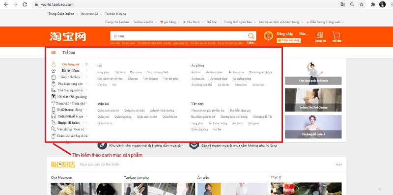Expand Điều hướng Trang web dropdown
The image size is (393, 195).
point(343,22)
